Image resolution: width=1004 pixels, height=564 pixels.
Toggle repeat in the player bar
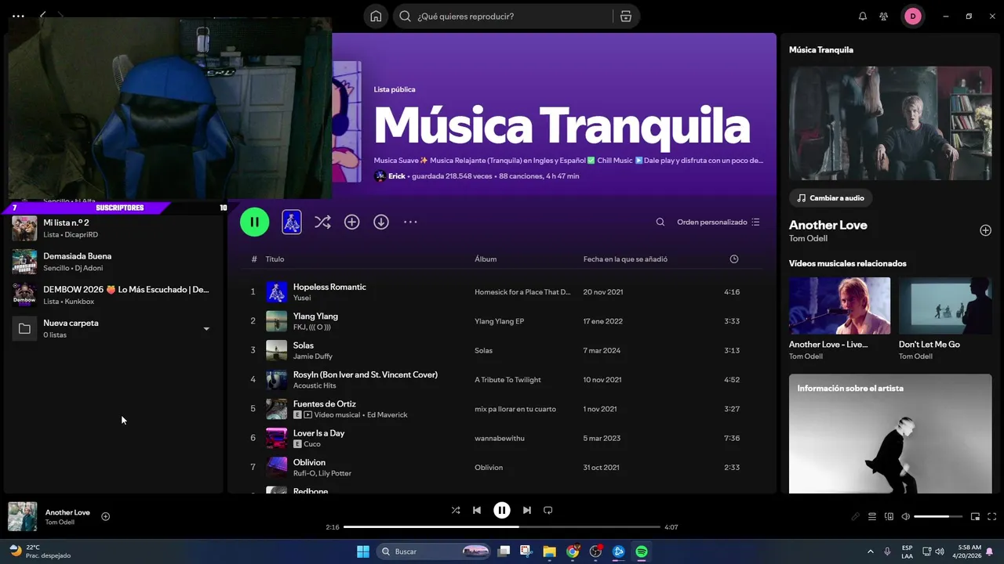point(548,510)
